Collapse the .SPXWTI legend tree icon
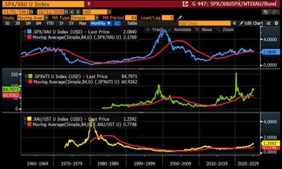 pos(26,77)
